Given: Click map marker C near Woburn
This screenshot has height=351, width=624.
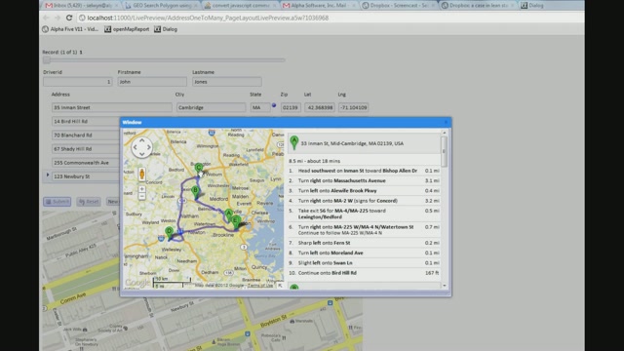Looking at the screenshot, I should click(x=199, y=169).
